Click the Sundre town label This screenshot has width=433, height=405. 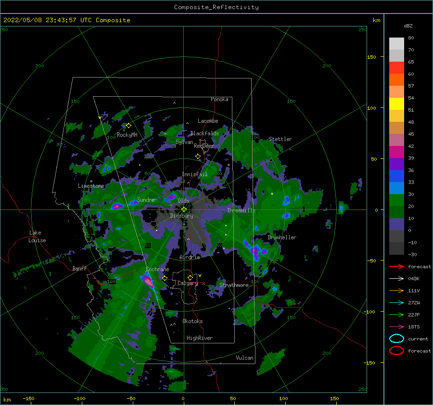146,199
